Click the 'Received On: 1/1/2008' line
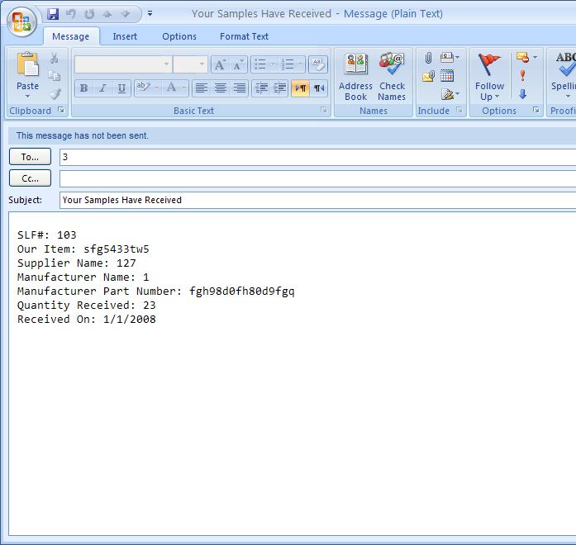 click(x=86, y=319)
